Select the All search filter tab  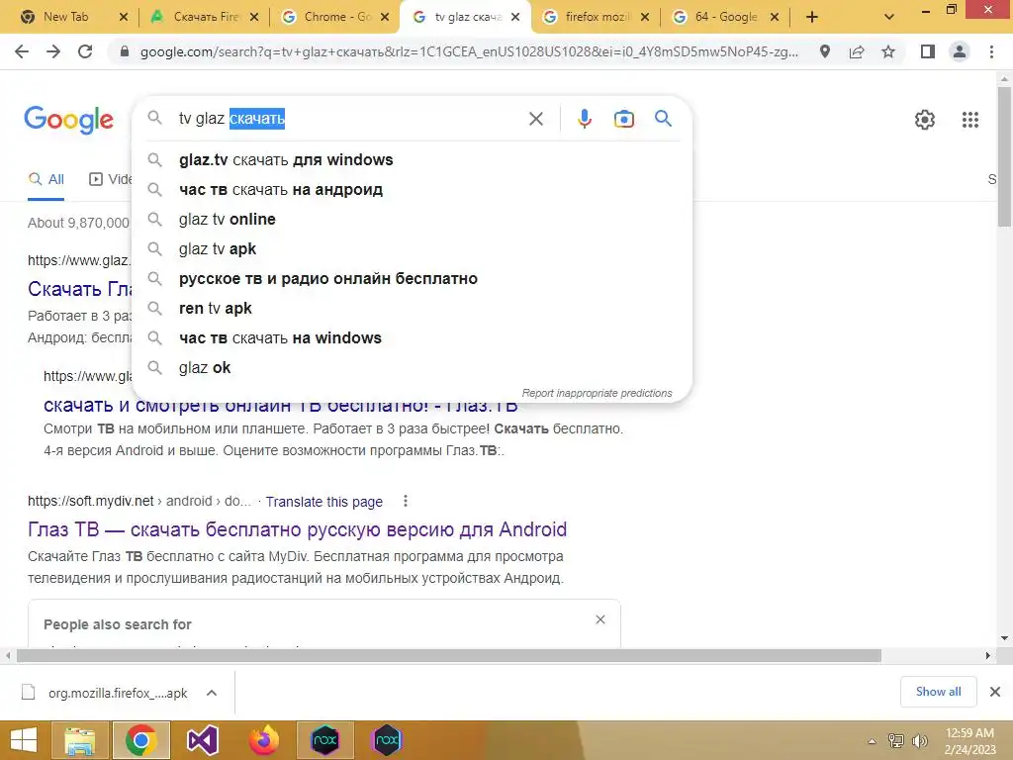pos(46,180)
